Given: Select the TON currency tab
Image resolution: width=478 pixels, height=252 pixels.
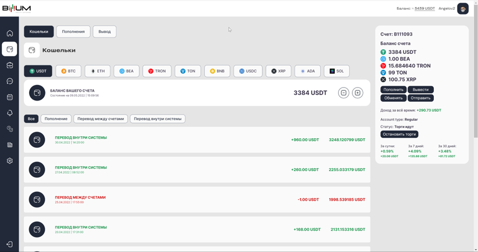Looking at the screenshot, I should click(x=188, y=71).
